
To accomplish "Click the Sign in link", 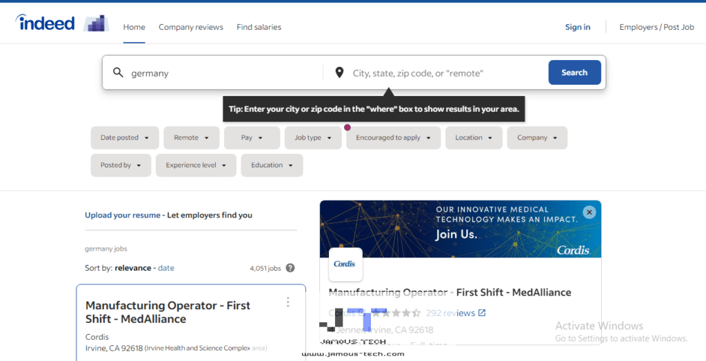I will point(578,27).
